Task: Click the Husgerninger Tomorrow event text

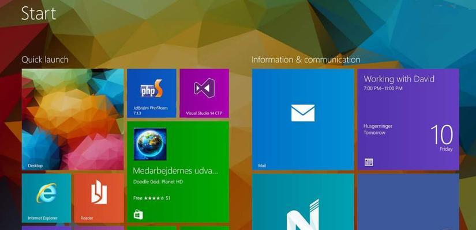Action: [378, 129]
